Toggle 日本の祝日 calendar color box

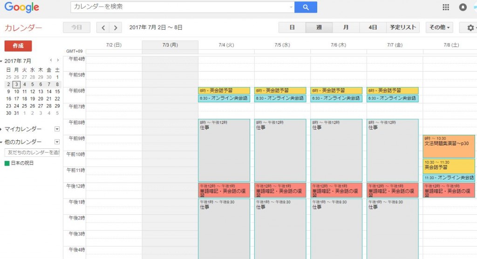7,163
